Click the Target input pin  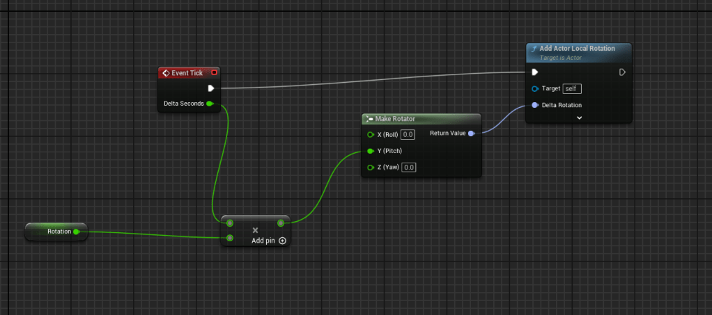534,89
